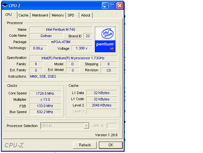Click the FSB value 133.0 MHz

click(x=45, y=106)
